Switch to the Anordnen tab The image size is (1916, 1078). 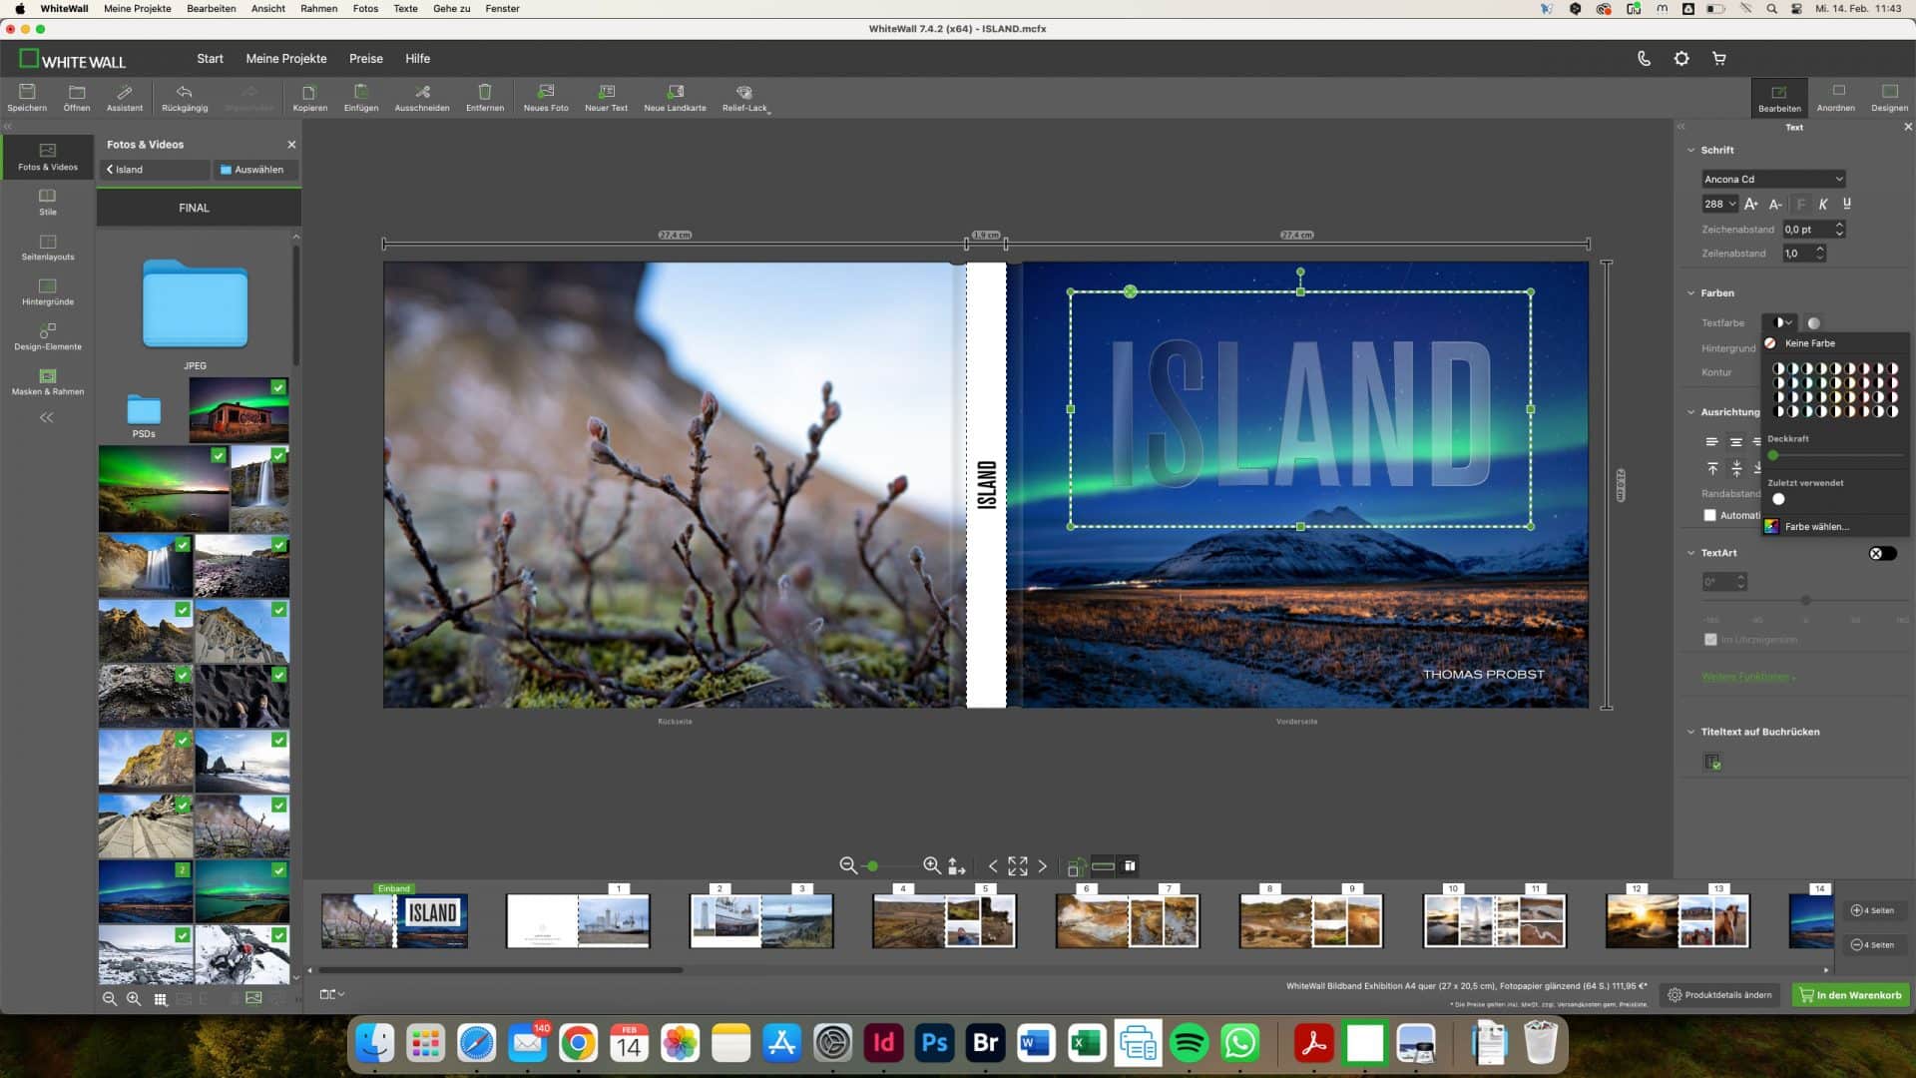tap(1836, 97)
